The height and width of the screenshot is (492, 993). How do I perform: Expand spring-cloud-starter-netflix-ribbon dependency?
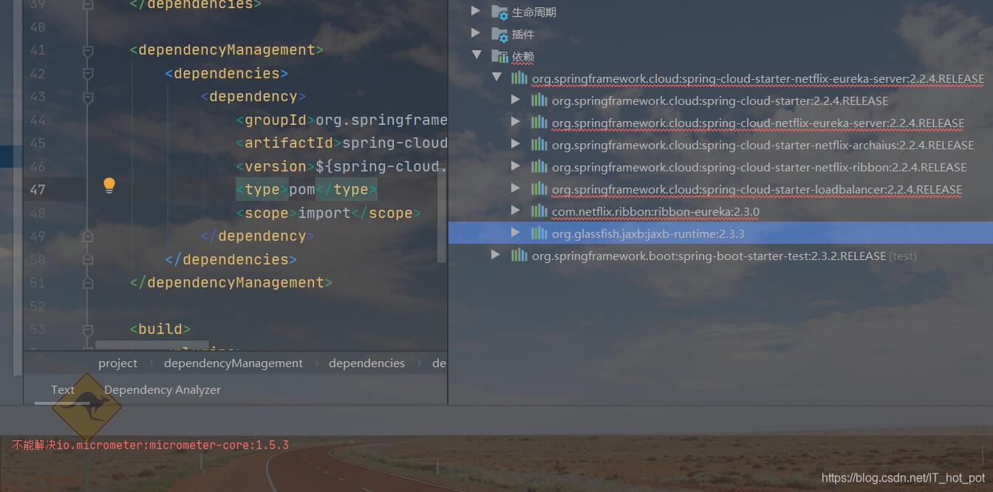(x=516, y=166)
